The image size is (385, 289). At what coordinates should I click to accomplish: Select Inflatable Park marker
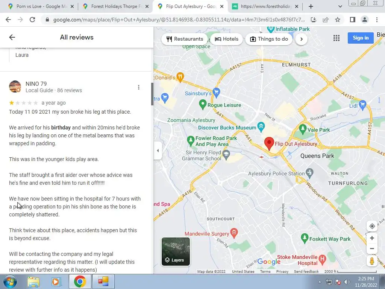pos(271,29)
